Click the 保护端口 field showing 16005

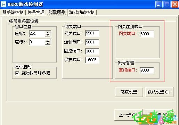point(92,60)
